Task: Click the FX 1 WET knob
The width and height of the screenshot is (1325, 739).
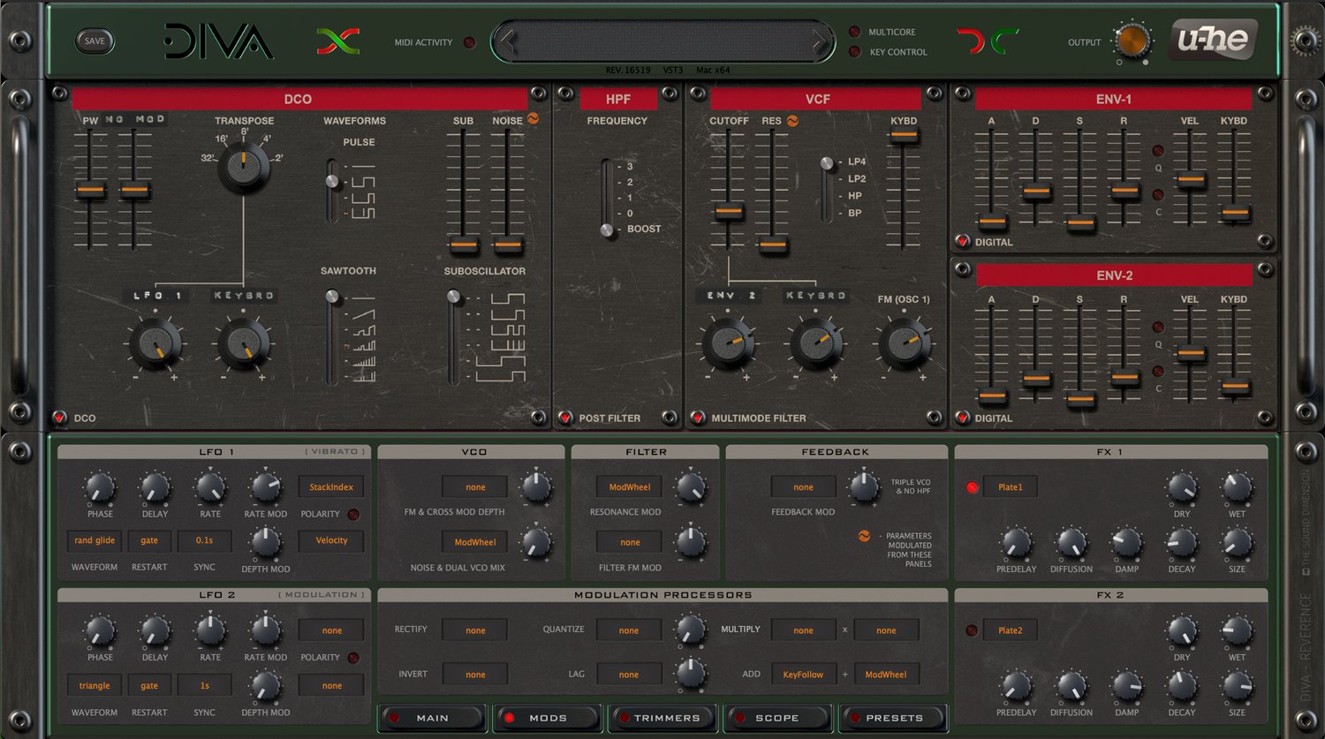Action: click(x=1237, y=486)
